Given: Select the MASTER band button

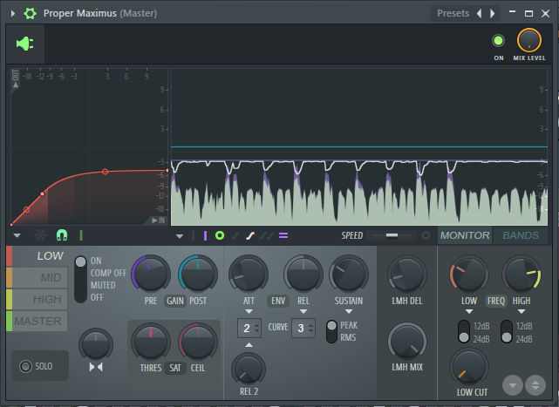Looking at the screenshot, I should tap(37, 321).
